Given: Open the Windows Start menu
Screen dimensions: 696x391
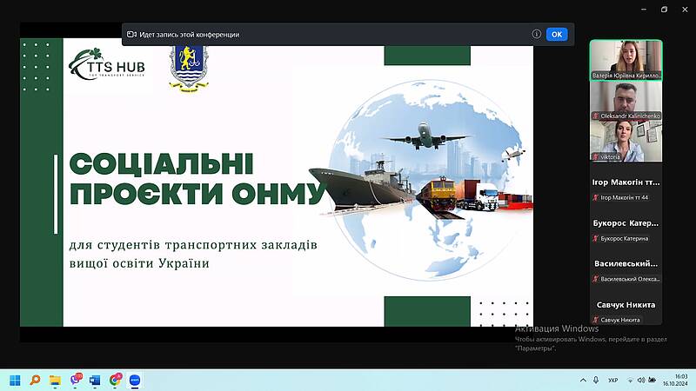Looking at the screenshot, I should point(15,381).
